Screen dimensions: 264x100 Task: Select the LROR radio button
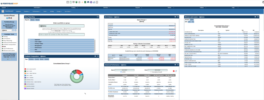coord(121,72)
